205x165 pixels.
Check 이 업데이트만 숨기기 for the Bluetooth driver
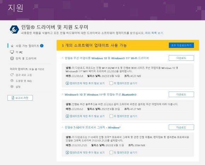(111, 116)
